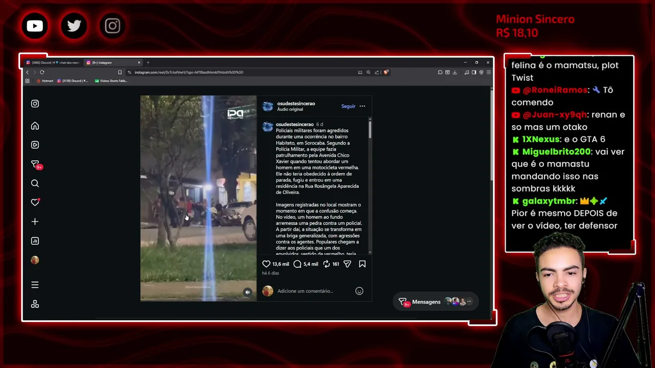This screenshot has width=655, height=368.
Task: Click the osudestesincerao avatar in the post header
Action: click(x=268, y=106)
